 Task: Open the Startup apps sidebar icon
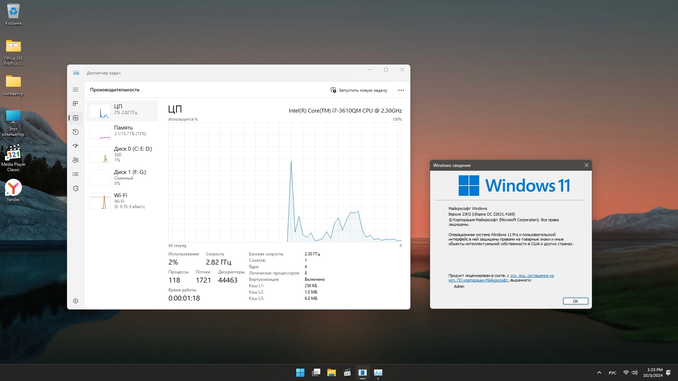tap(76, 146)
